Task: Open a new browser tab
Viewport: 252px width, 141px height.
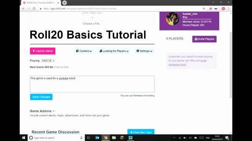Action: tap(65, 3)
